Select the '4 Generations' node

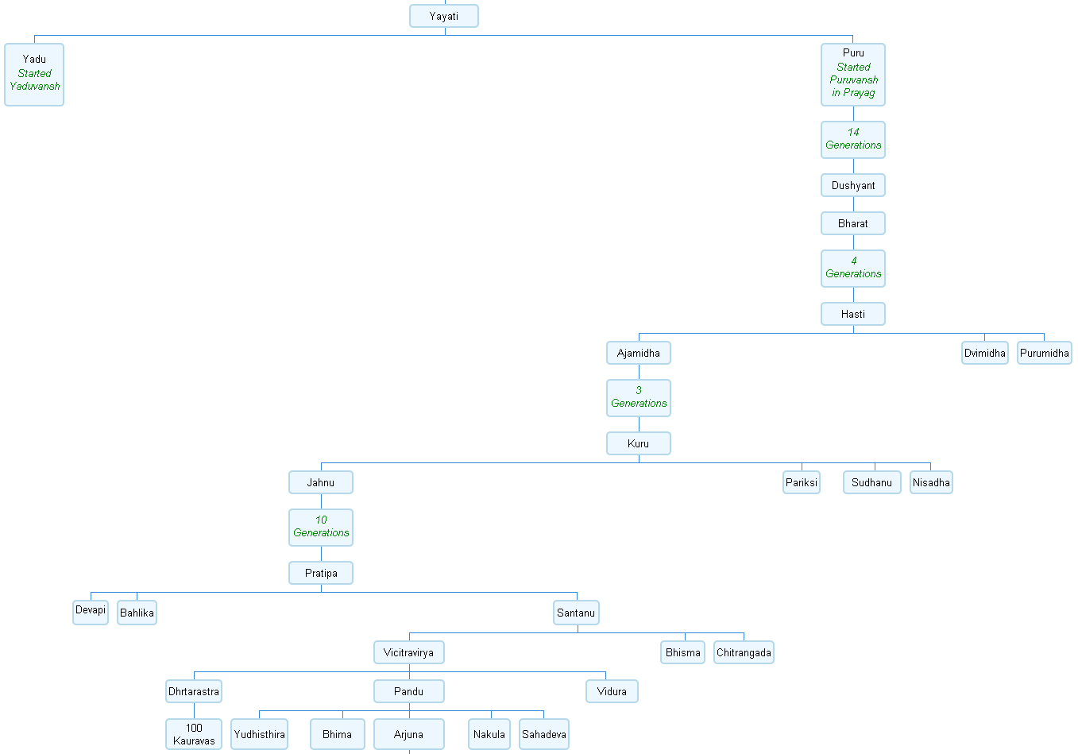coord(852,268)
